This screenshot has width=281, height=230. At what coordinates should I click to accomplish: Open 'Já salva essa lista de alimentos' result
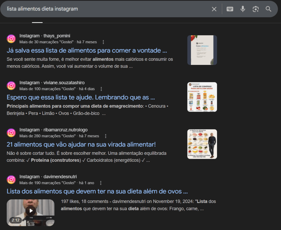point(87,51)
